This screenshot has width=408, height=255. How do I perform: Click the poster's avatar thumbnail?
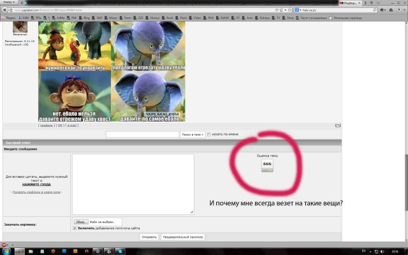20,27
